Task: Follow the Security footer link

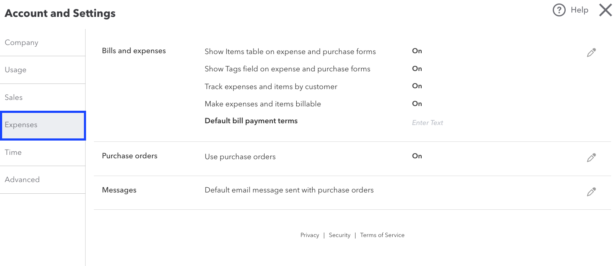Action: click(x=340, y=235)
